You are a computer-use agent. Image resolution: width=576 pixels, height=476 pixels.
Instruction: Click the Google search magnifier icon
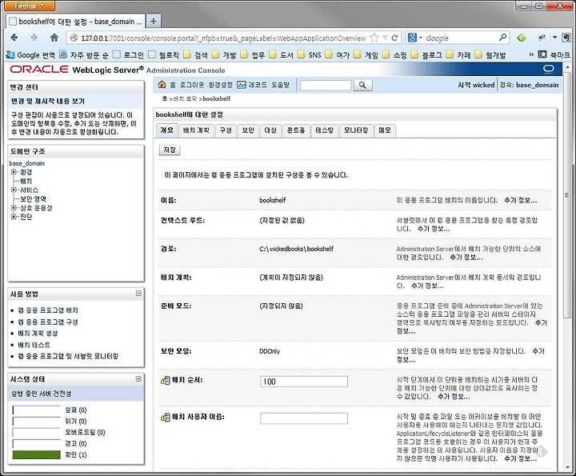click(x=503, y=37)
